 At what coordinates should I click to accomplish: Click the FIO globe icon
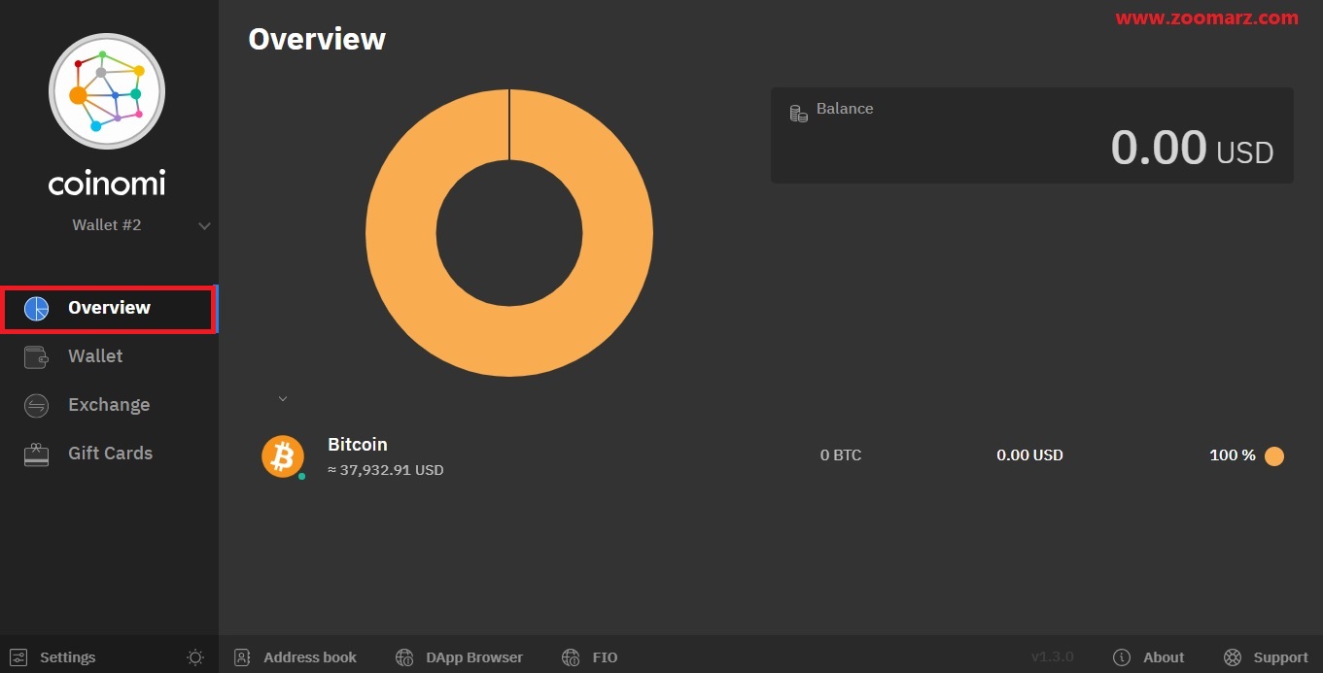(571, 657)
